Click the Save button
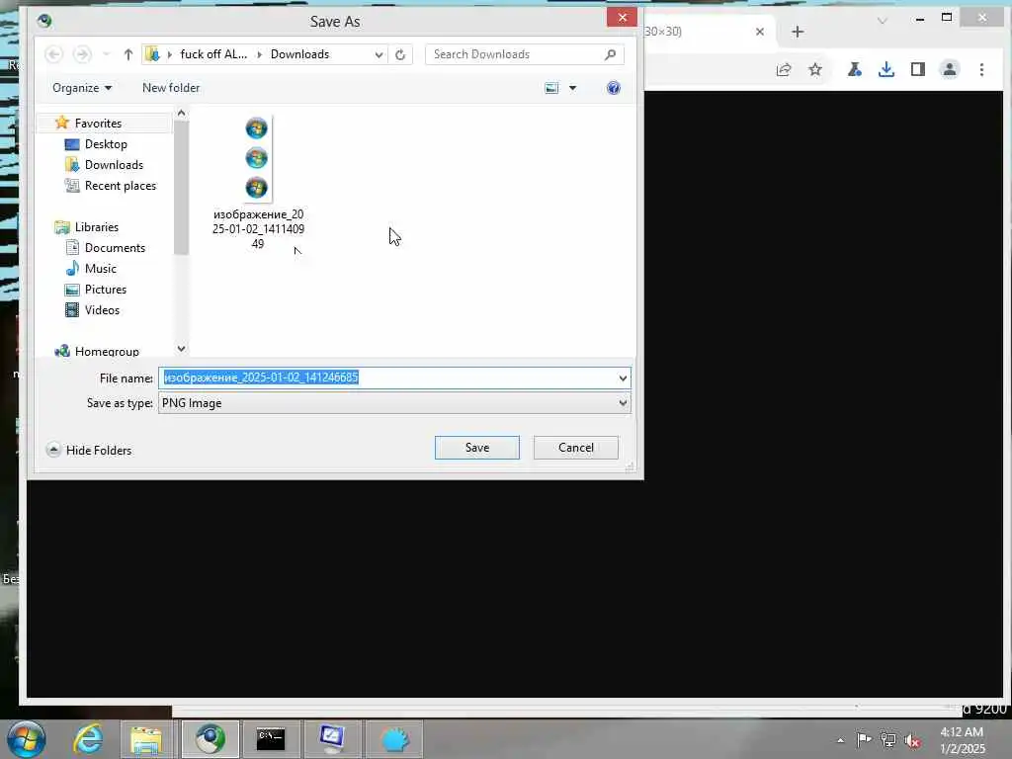Viewport: 1012px width, 759px height. [x=477, y=448]
